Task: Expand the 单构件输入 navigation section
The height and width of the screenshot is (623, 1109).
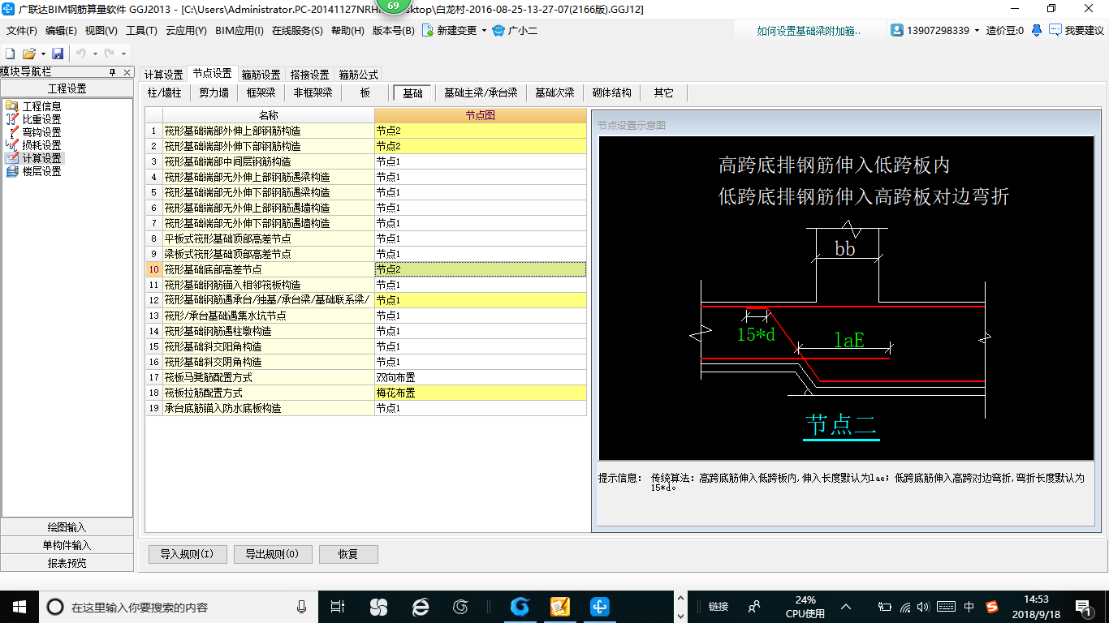Action: click(67, 545)
